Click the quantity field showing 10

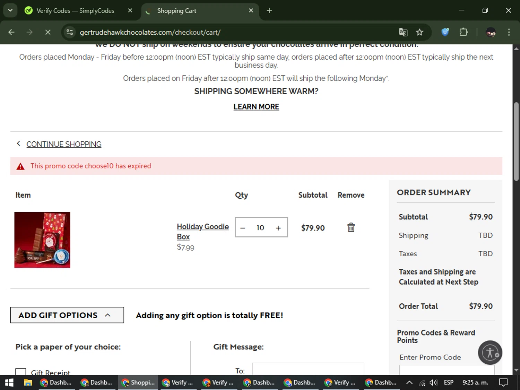tap(260, 228)
